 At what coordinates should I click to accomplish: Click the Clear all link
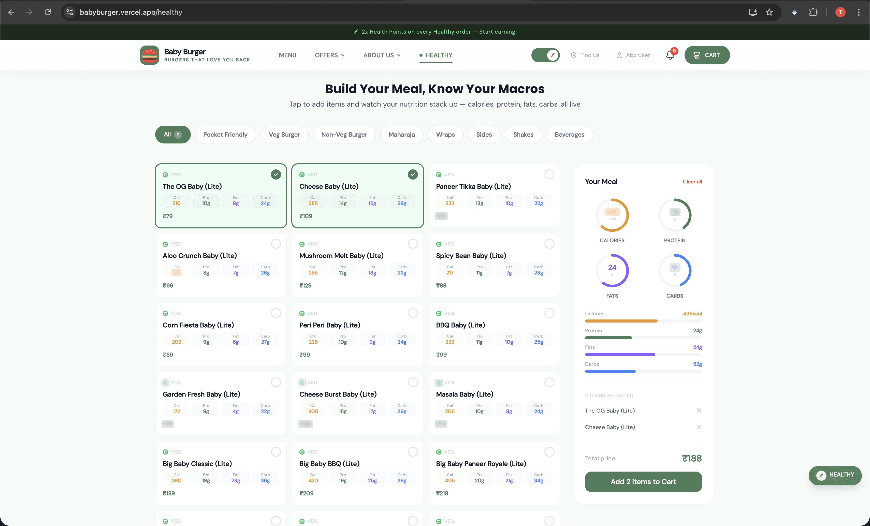[692, 181]
